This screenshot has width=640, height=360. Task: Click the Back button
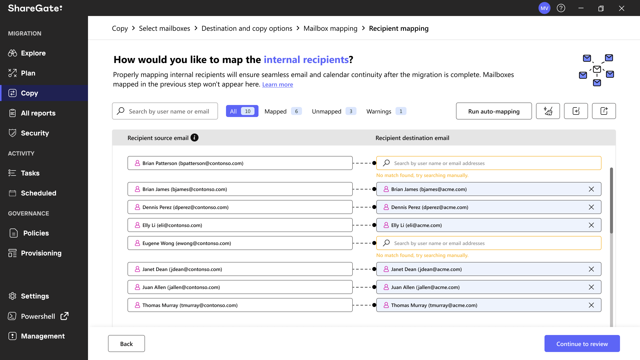(126, 343)
